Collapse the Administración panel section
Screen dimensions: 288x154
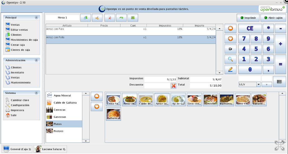pos(36,60)
